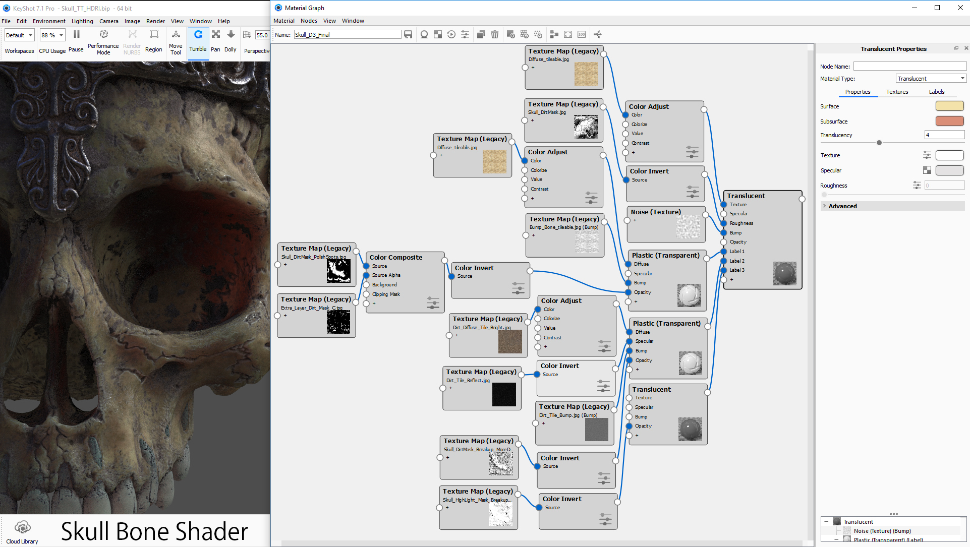Open the Material menu in Material Graph
The height and width of the screenshot is (547, 970).
pos(284,21)
